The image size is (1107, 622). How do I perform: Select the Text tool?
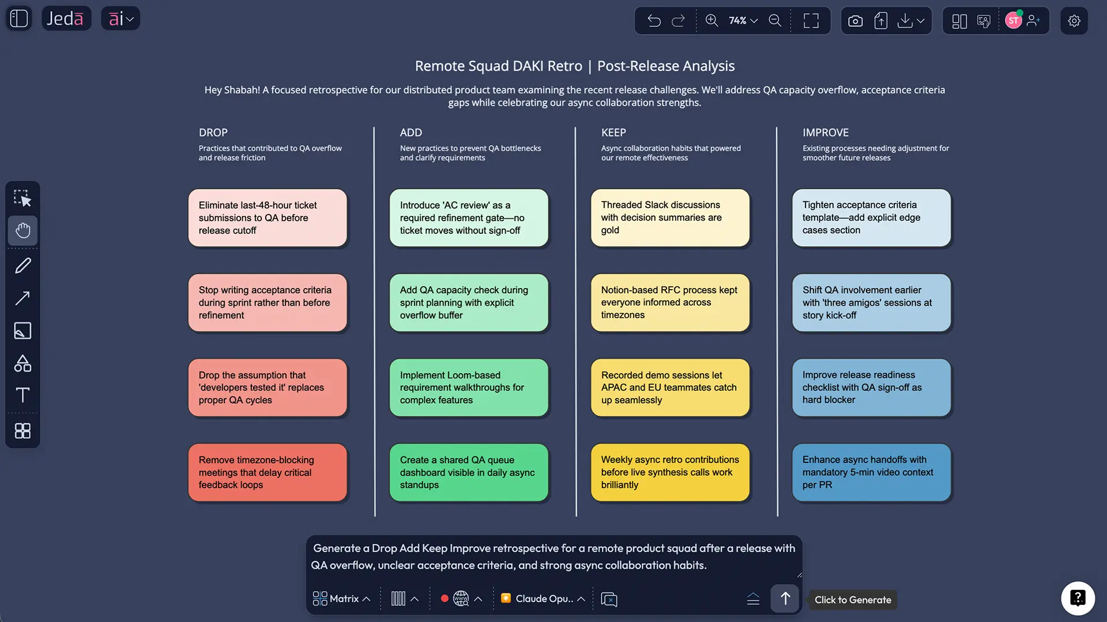point(23,395)
